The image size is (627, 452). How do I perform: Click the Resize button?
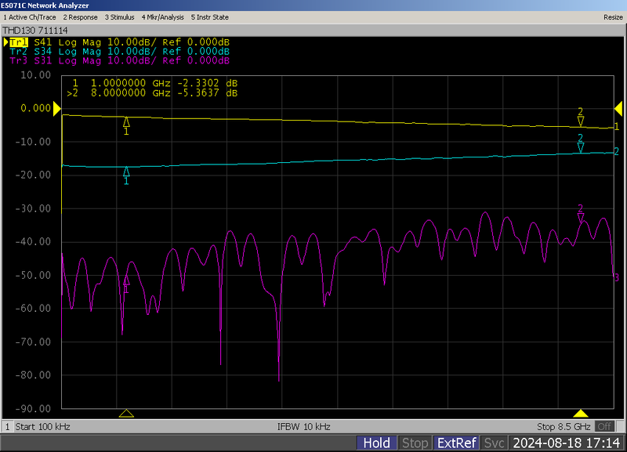pyautogui.click(x=612, y=16)
